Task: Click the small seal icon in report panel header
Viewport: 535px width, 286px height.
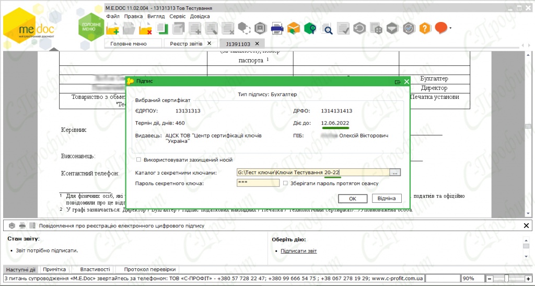Action: tap(12, 225)
